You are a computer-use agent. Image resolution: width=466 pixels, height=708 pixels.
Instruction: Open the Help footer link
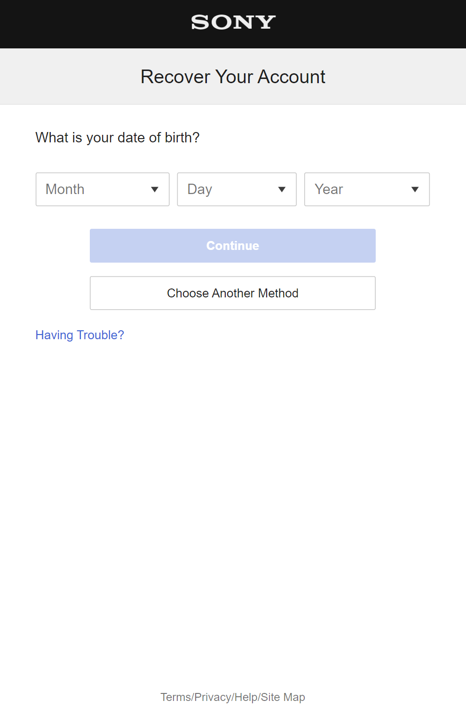tap(245, 697)
